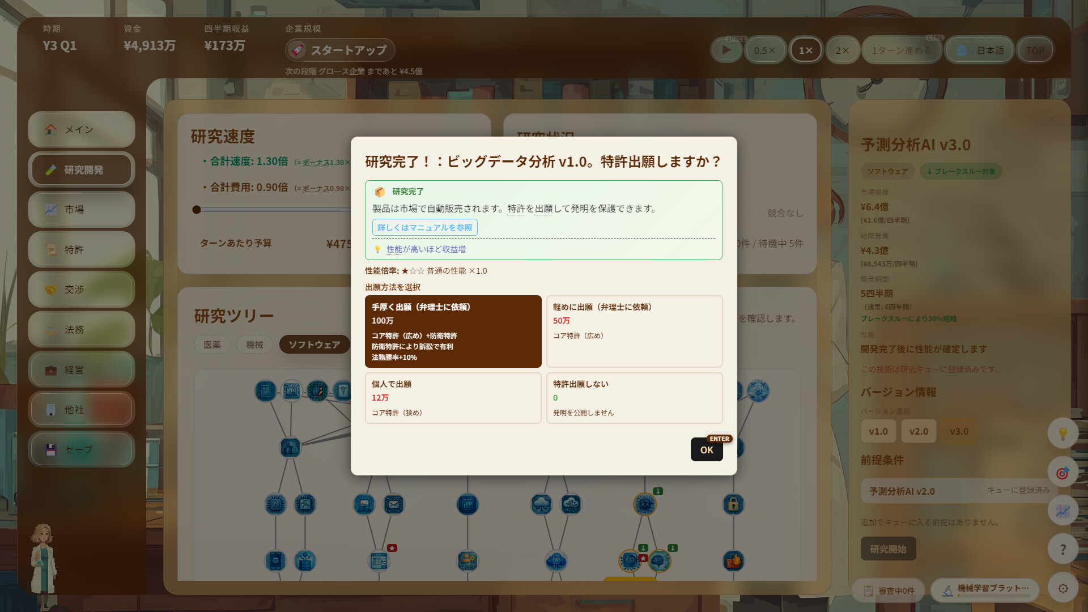
Task: Switch version selection to v2.0
Action: tap(918, 431)
